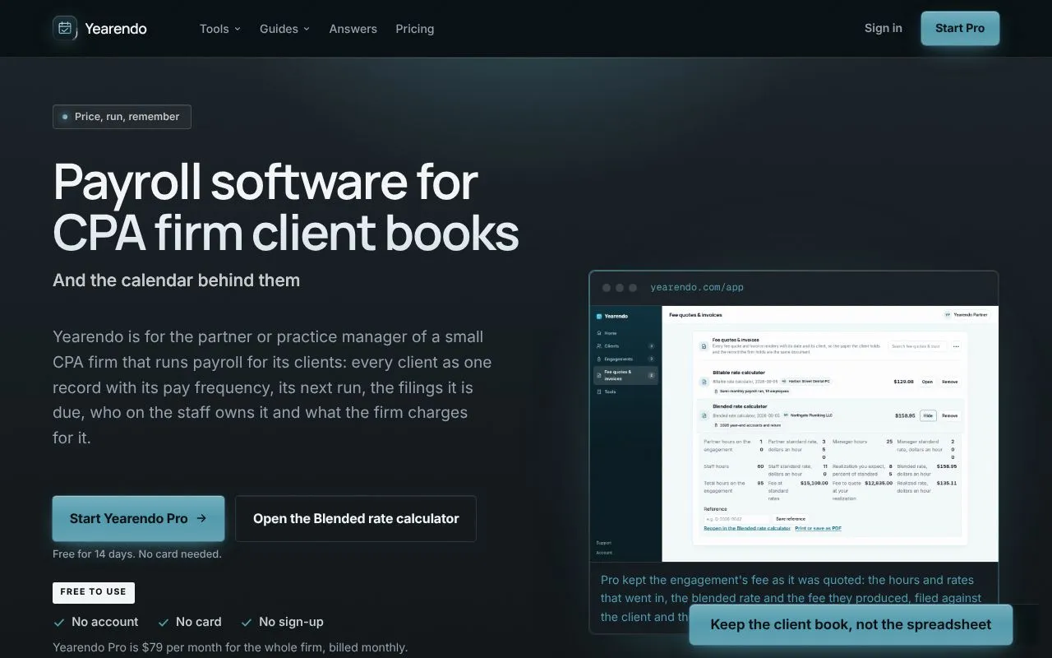Open the Blended rate calculator button
The image size is (1052, 658).
(x=356, y=518)
